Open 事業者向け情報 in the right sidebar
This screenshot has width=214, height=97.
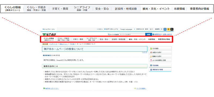(160, 70)
